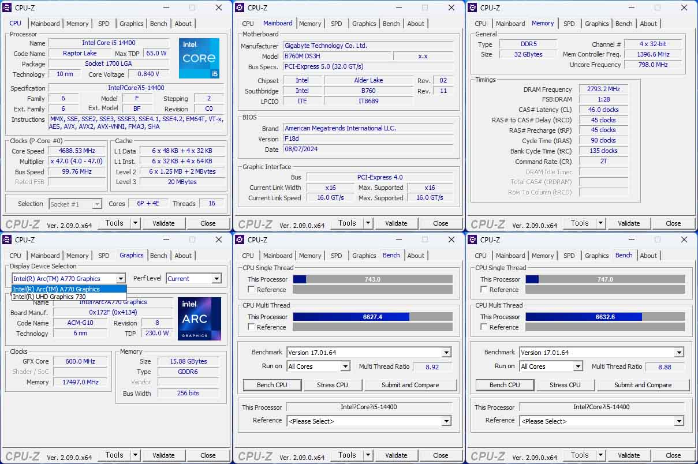Screen dimensions: 698x464
Task: Click the CPU-Z title icon in the 747.0 bench window
Action: (472, 240)
